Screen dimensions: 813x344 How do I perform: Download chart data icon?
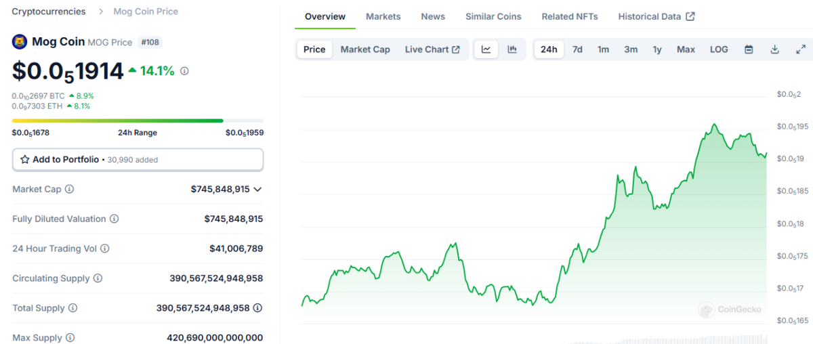tap(774, 49)
